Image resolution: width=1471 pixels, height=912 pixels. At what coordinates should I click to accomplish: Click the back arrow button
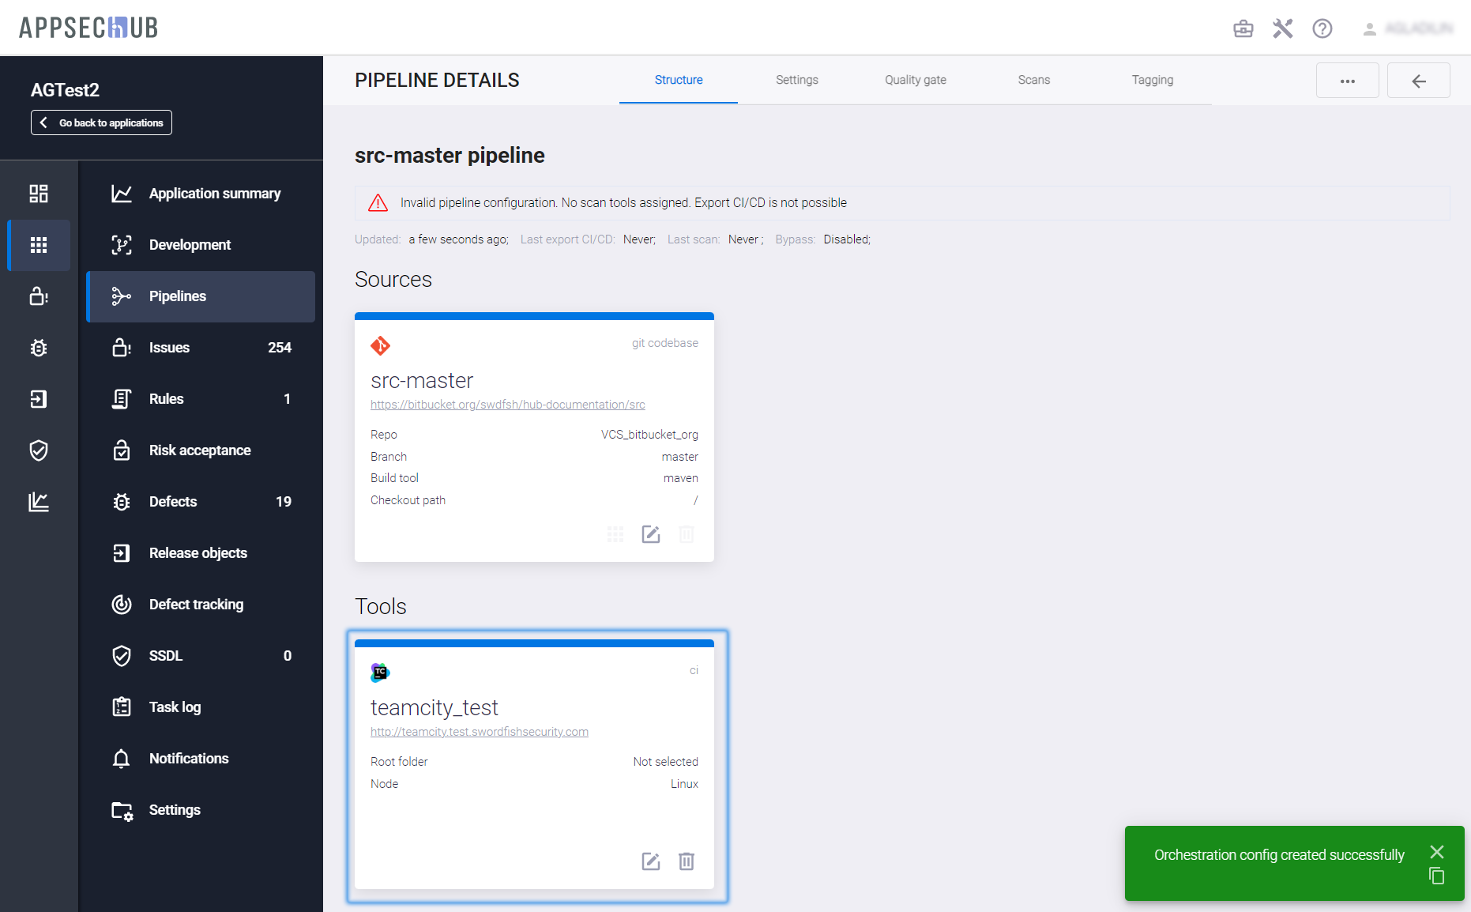[x=1418, y=81]
